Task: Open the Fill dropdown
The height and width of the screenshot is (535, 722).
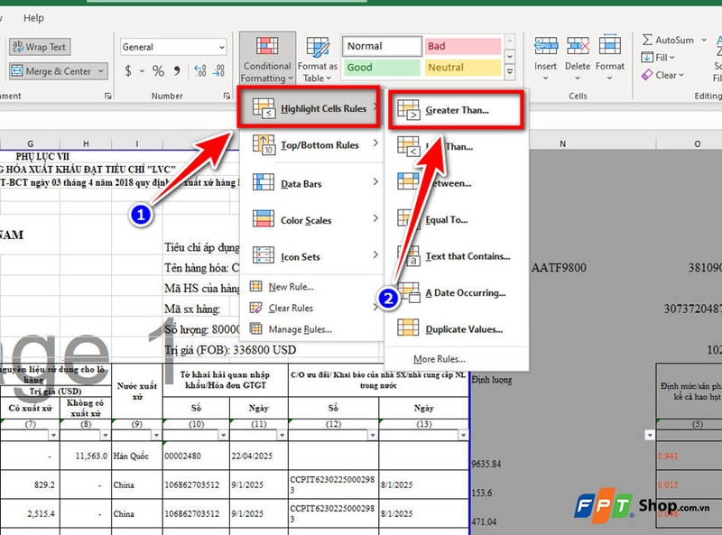Action: (x=659, y=58)
